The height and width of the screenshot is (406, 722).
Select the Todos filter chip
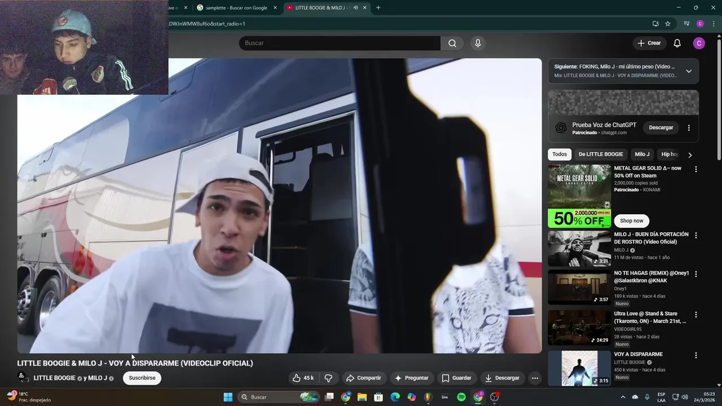tap(560, 155)
